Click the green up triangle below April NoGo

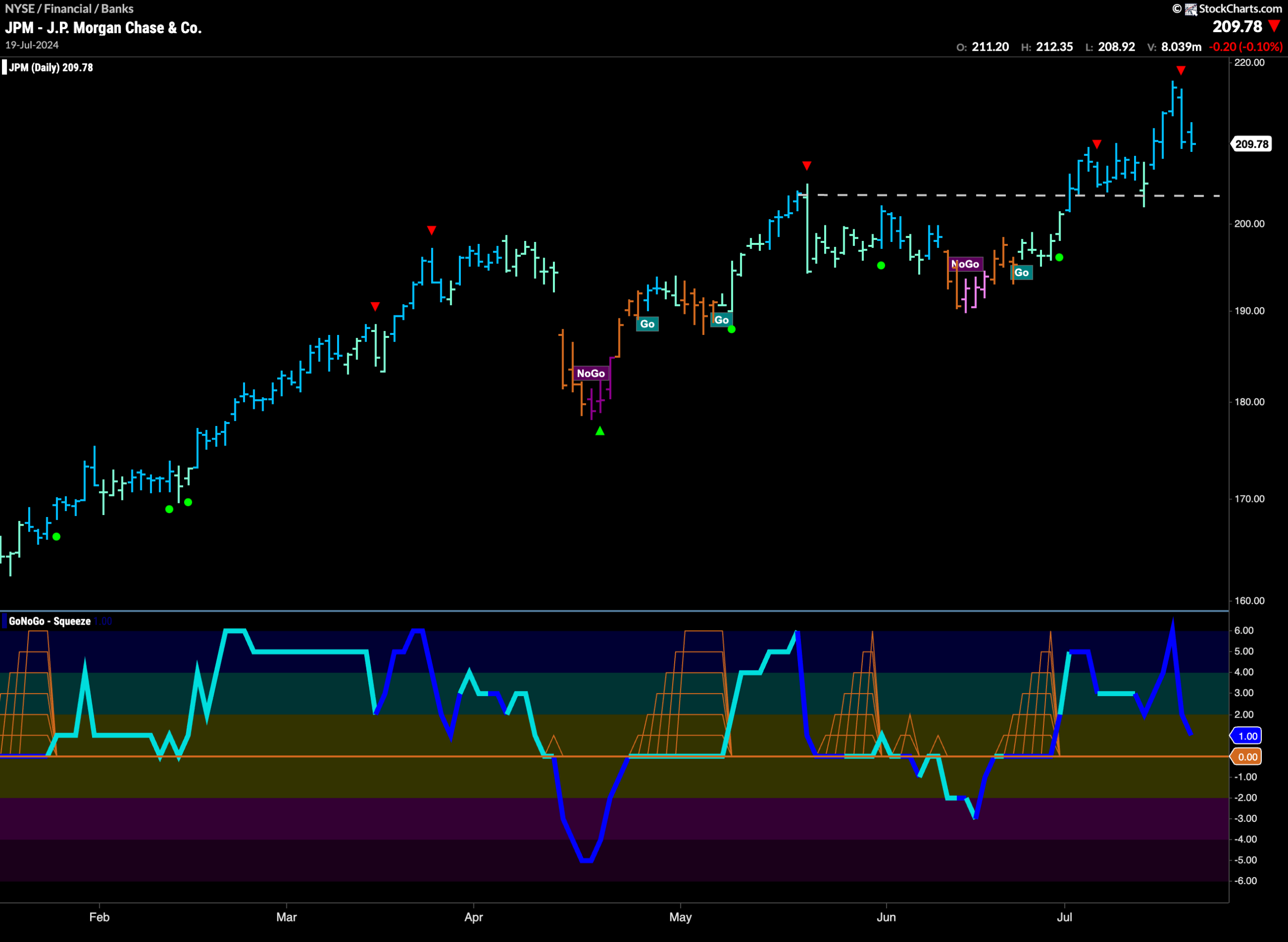[x=600, y=431]
